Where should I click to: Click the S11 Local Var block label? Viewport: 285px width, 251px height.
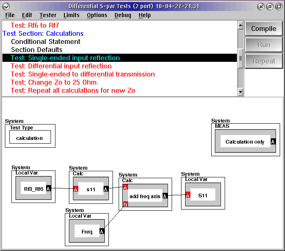203,195
